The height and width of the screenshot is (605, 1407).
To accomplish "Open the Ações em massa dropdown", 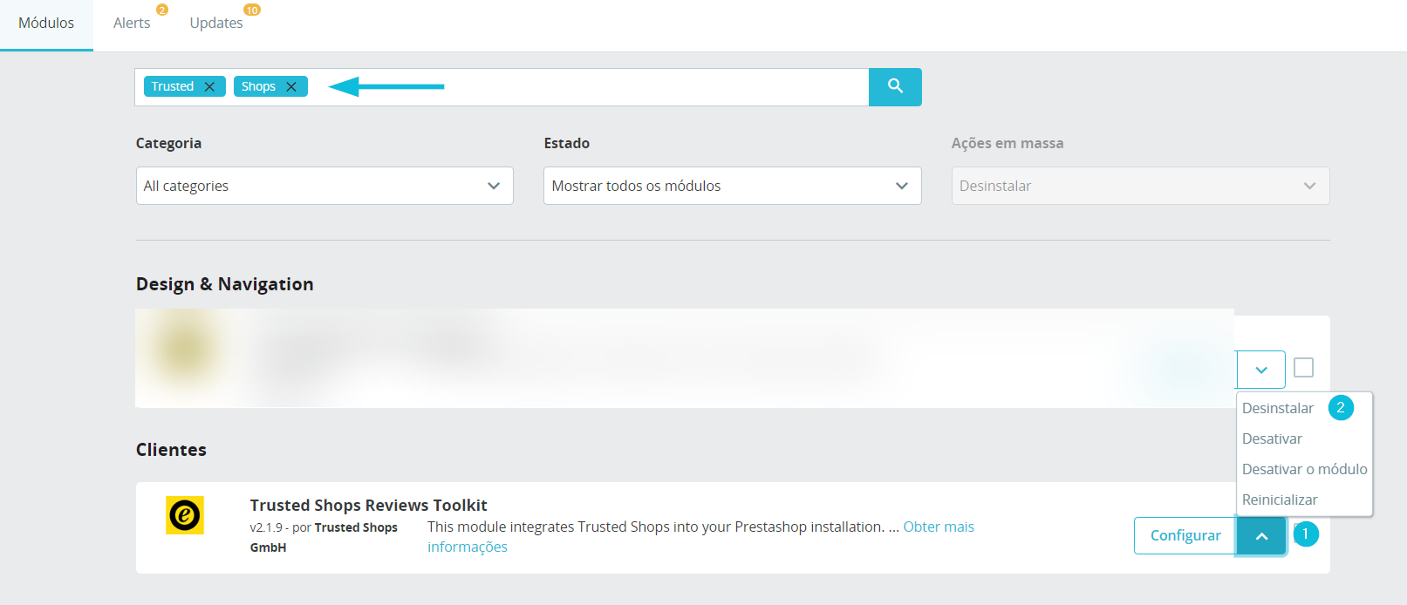I will pos(1141,186).
